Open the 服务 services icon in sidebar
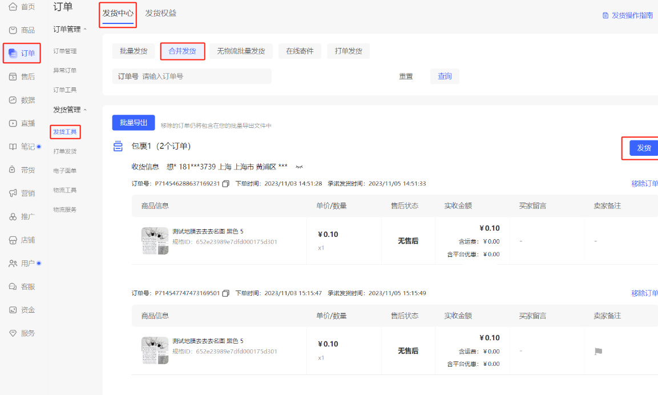 (13, 333)
